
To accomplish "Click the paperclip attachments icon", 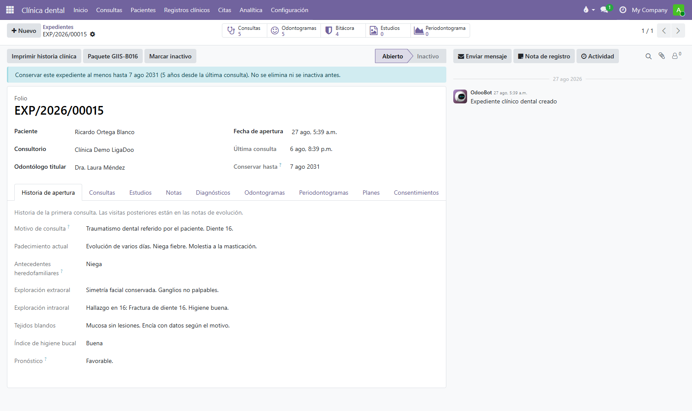I will point(662,56).
